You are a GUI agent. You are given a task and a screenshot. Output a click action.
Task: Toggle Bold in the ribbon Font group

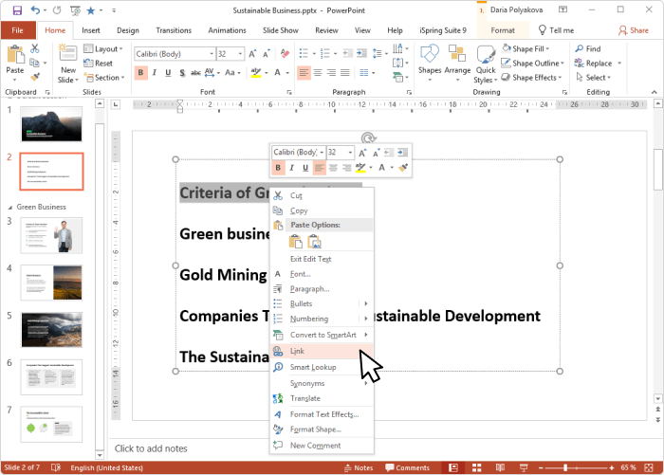click(x=140, y=73)
